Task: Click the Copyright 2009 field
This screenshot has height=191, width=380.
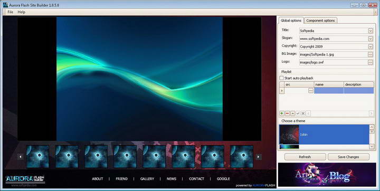Action: pyautogui.click(x=334, y=46)
